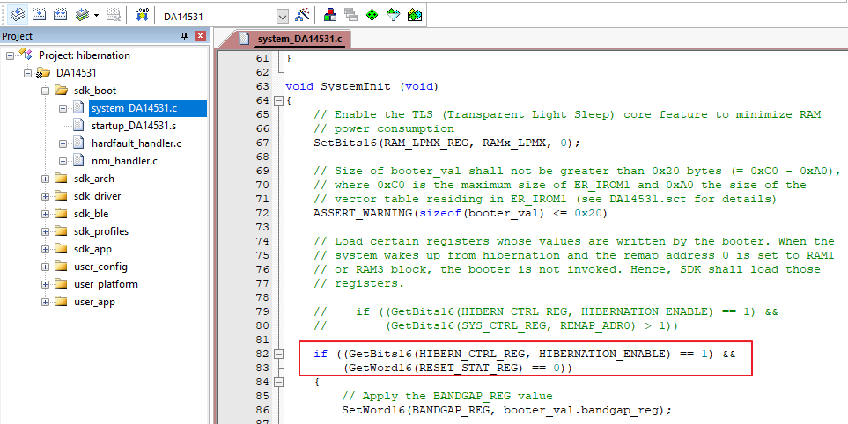Select startup_DA14531.s in project tree
The image size is (848, 424).
135,126
